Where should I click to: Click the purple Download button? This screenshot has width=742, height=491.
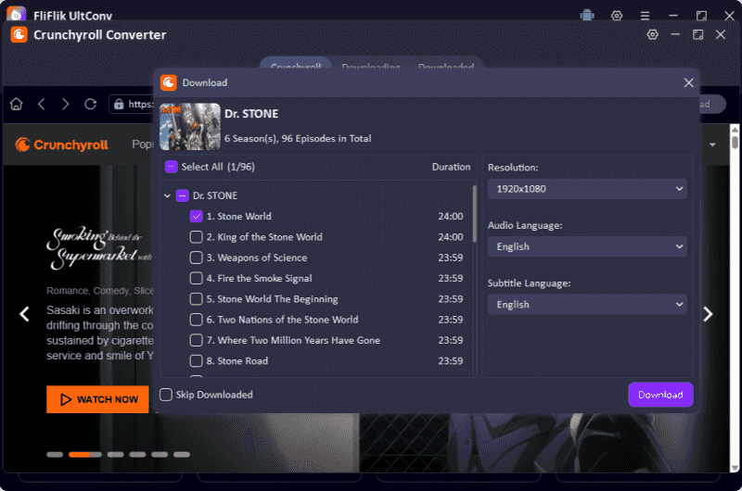(x=660, y=395)
